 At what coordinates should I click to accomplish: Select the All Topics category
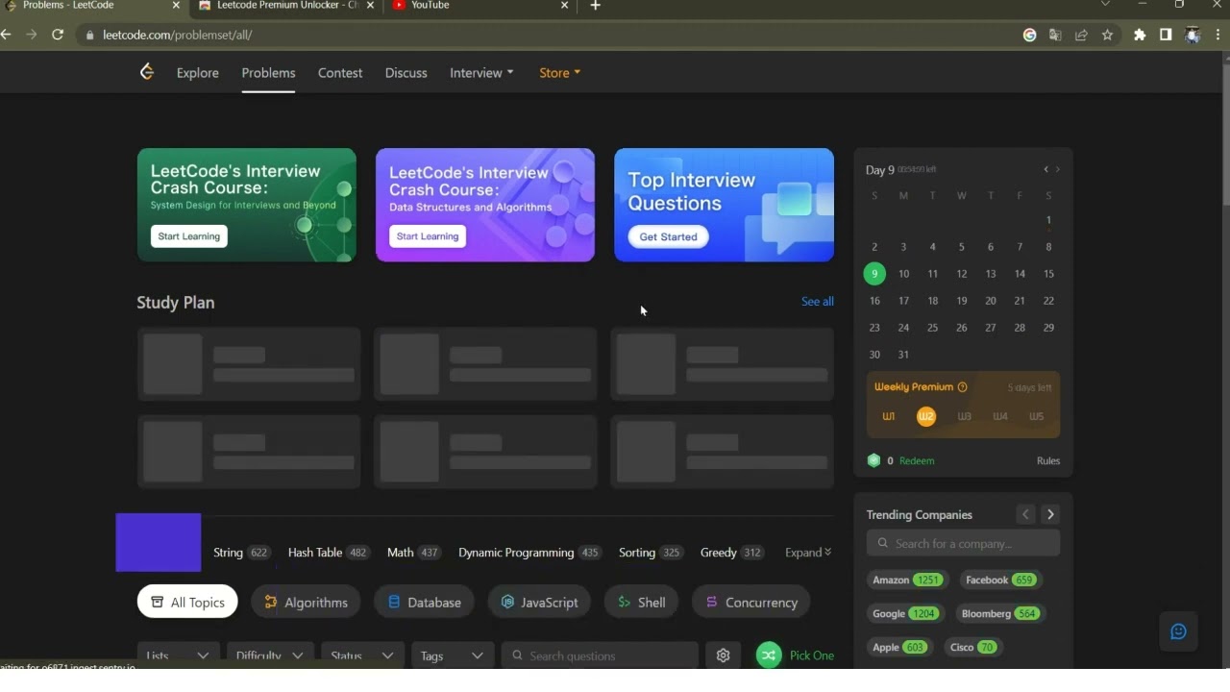point(187,602)
